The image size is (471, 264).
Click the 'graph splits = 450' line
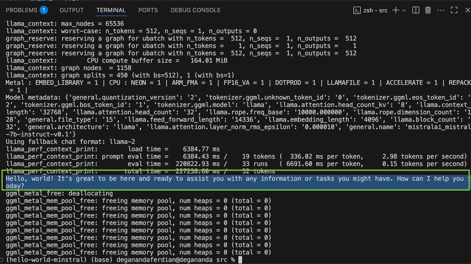120,75
